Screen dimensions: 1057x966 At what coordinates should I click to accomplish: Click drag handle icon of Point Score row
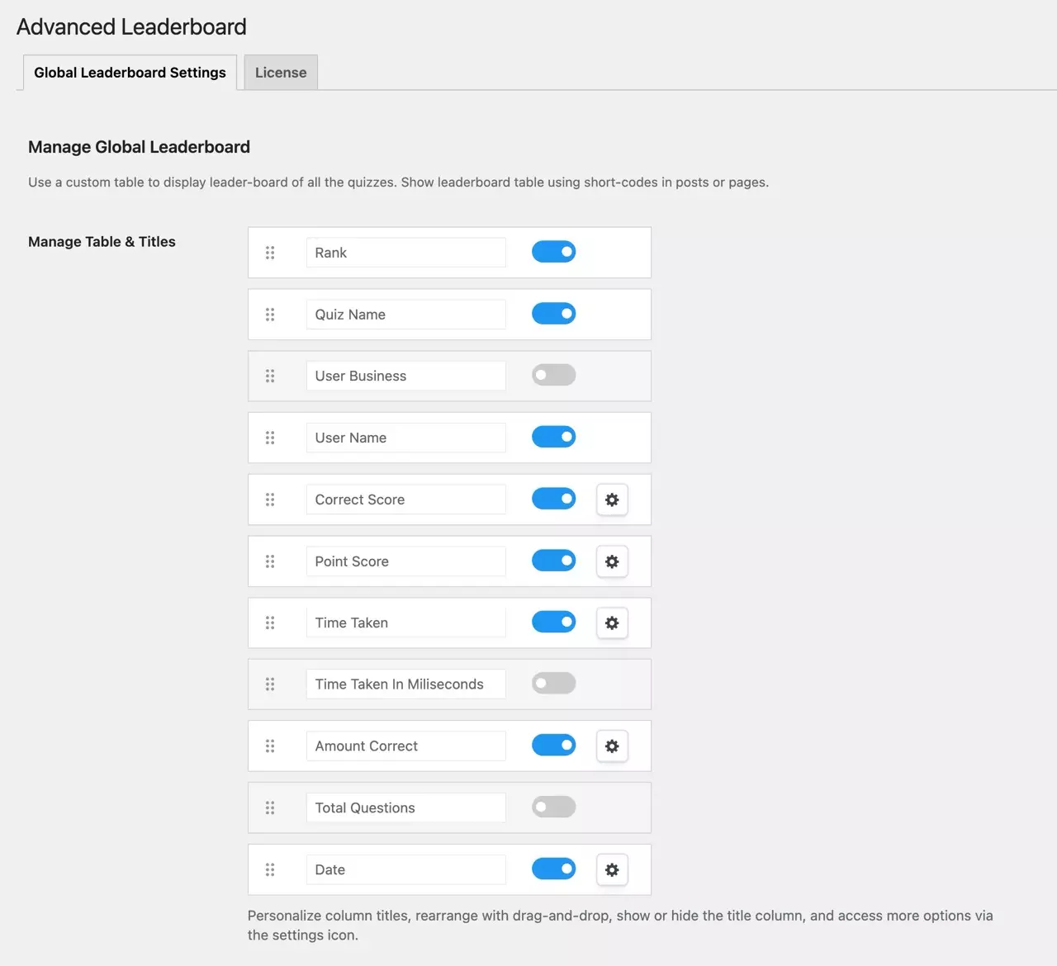270,561
